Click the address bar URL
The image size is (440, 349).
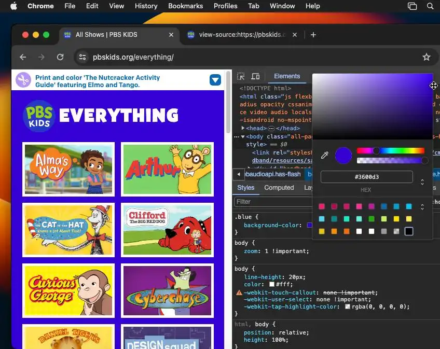click(133, 57)
